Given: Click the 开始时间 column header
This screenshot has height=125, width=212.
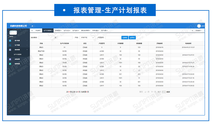Looking at the screenshot, I should pyautogui.click(x=159, y=43).
